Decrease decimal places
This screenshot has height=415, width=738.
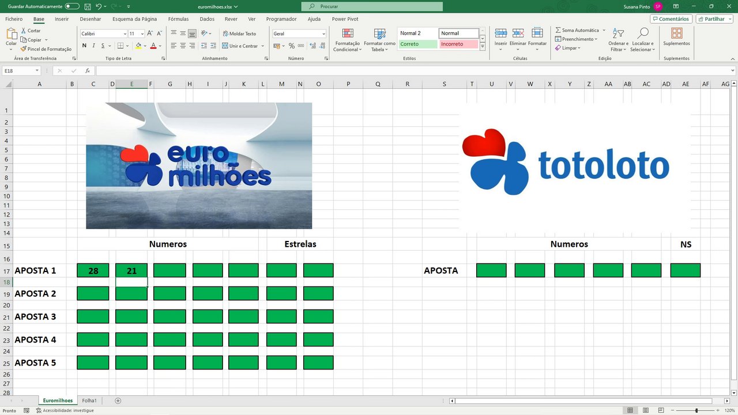coord(321,46)
